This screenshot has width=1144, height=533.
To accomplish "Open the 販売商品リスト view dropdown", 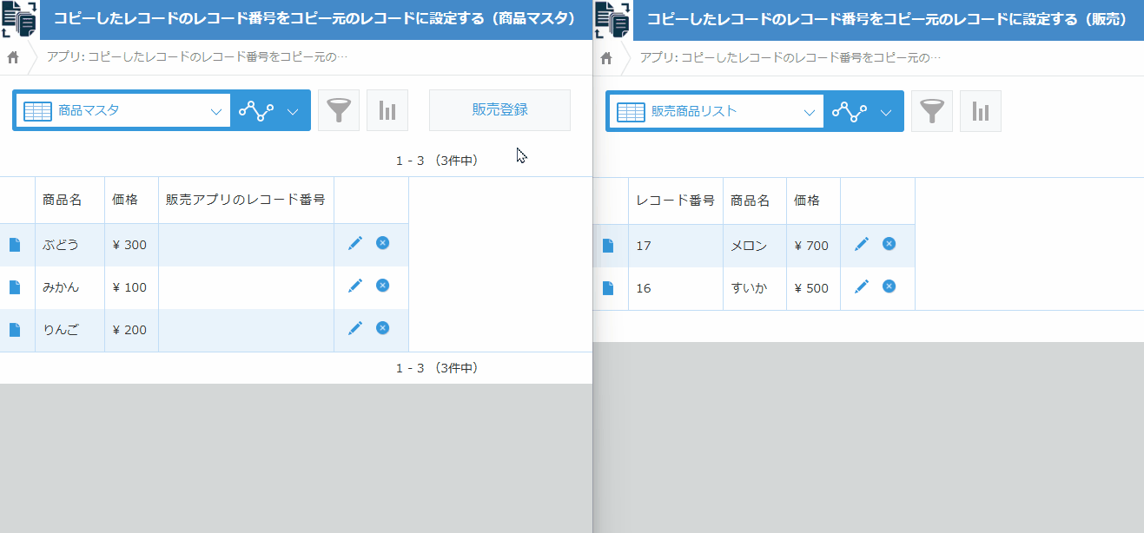I will click(715, 112).
